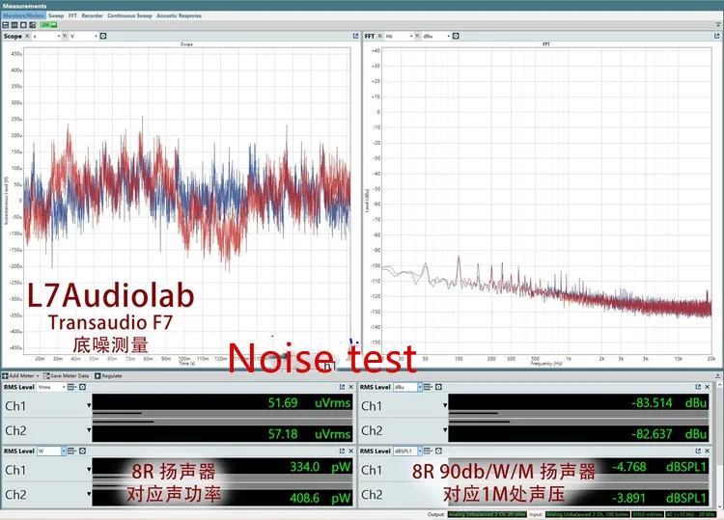
Task: Pop out the dBu RMS Level meter
Action: (698, 387)
